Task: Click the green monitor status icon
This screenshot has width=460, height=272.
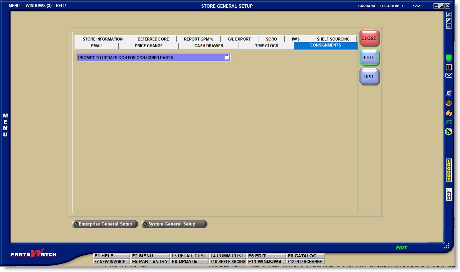Action: coord(449,58)
